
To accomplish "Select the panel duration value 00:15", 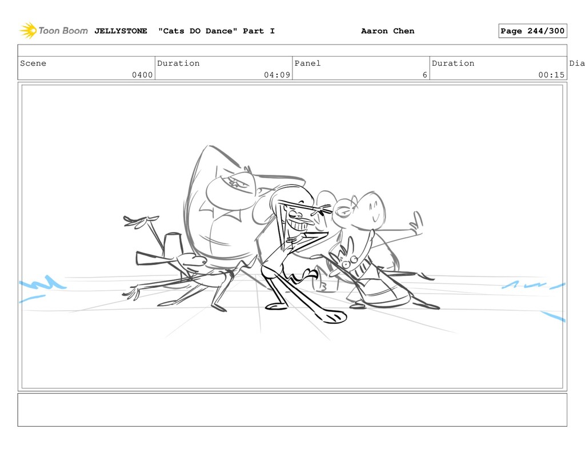I will click(551, 75).
